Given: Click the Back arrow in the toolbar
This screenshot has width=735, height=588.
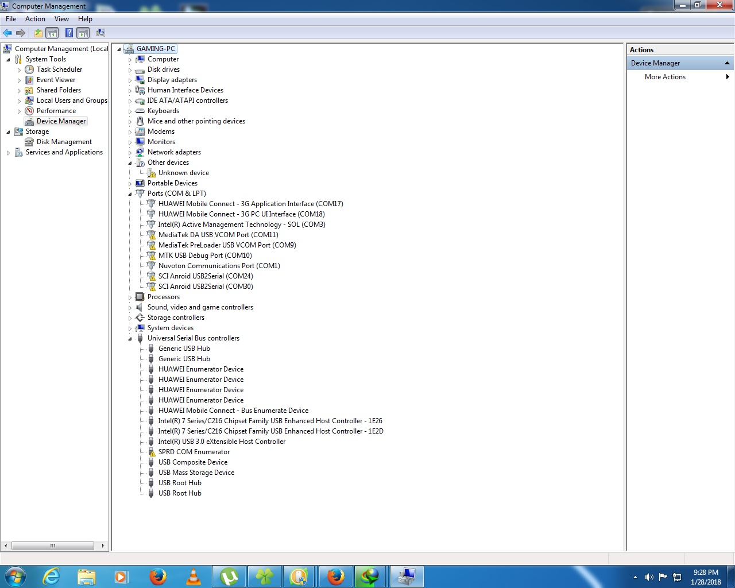Looking at the screenshot, I should [7, 33].
